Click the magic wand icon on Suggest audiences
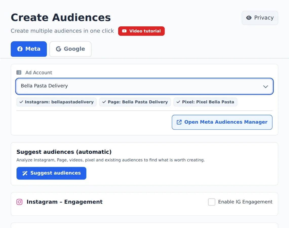Viewport: 289px width, 228px height. (x=25, y=173)
